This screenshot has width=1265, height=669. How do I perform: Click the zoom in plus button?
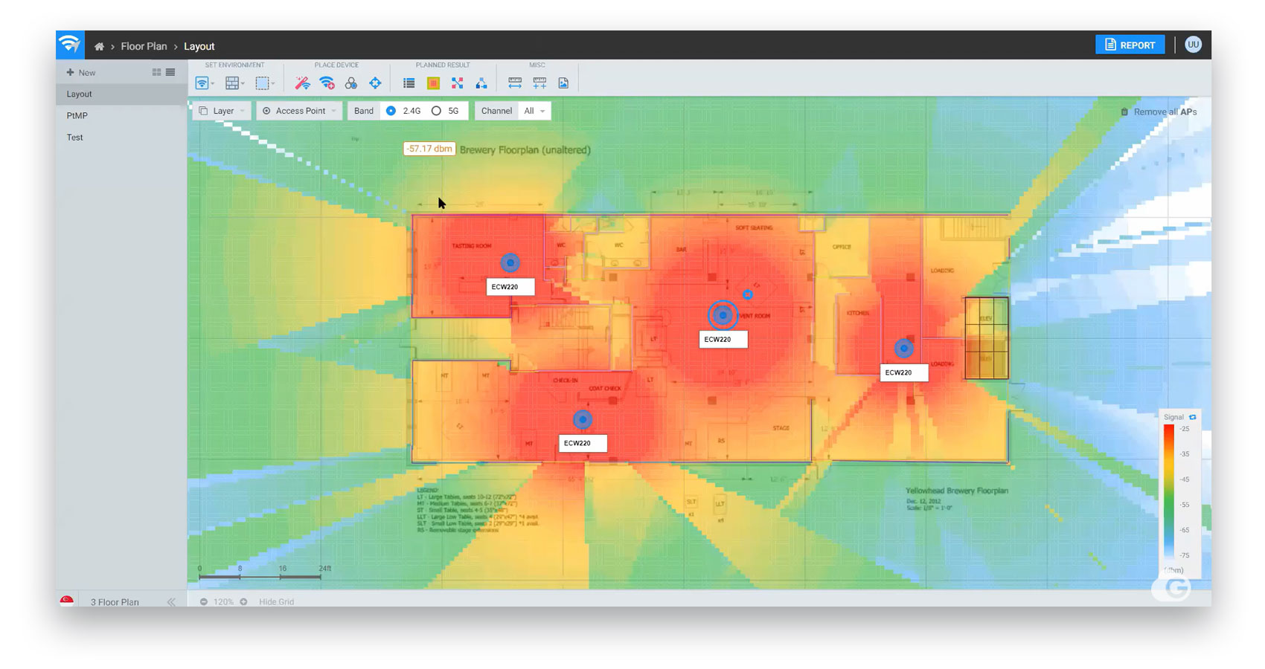[243, 601]
